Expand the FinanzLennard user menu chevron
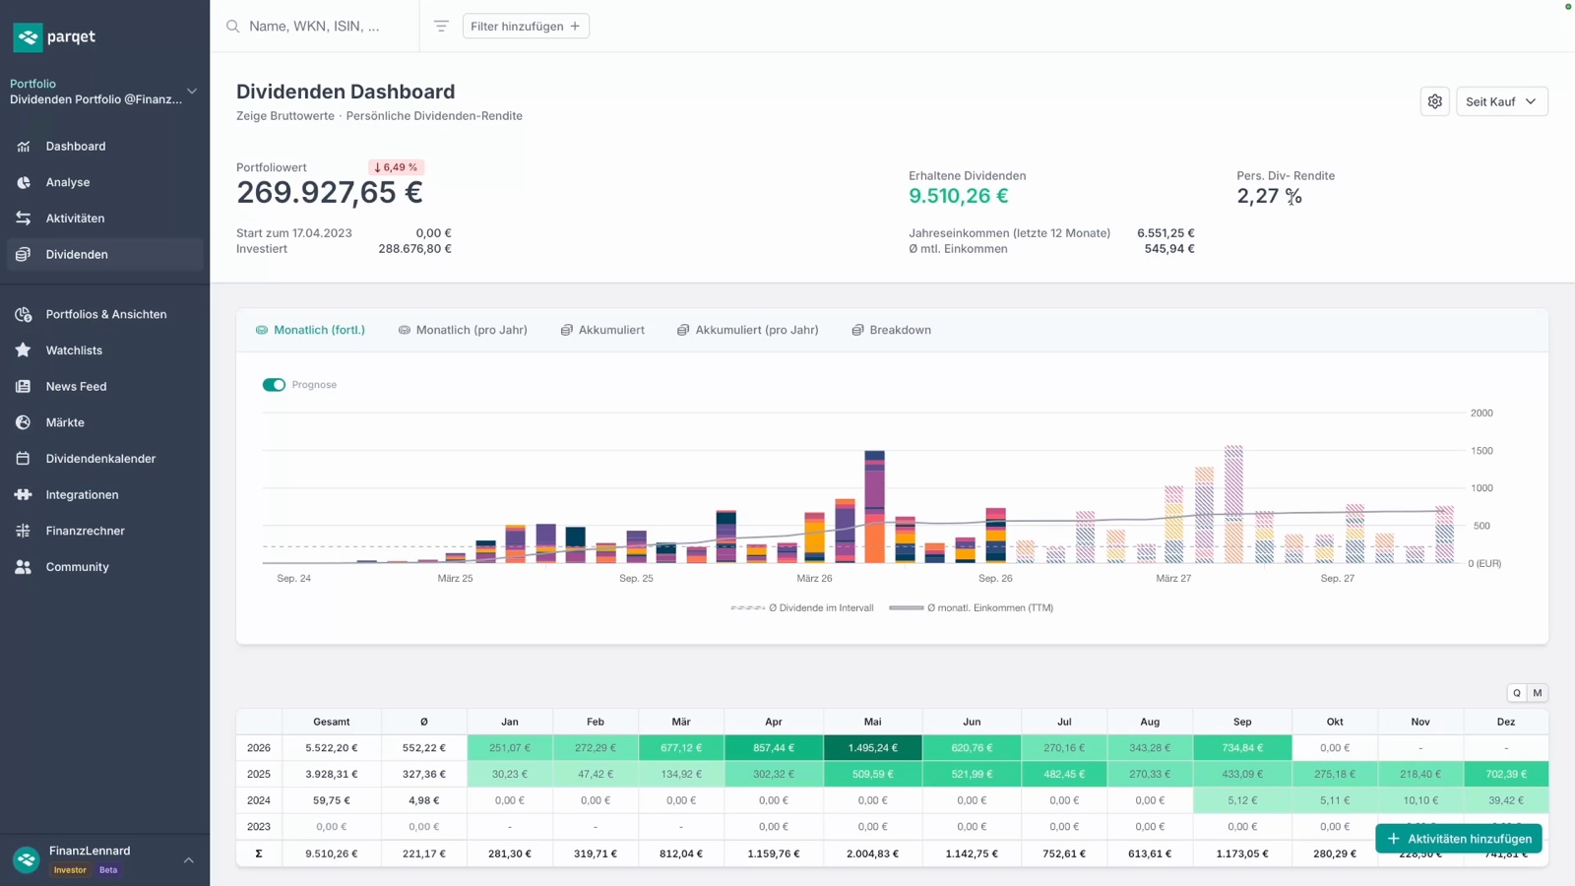1575x886 pixels. [188, 860]
